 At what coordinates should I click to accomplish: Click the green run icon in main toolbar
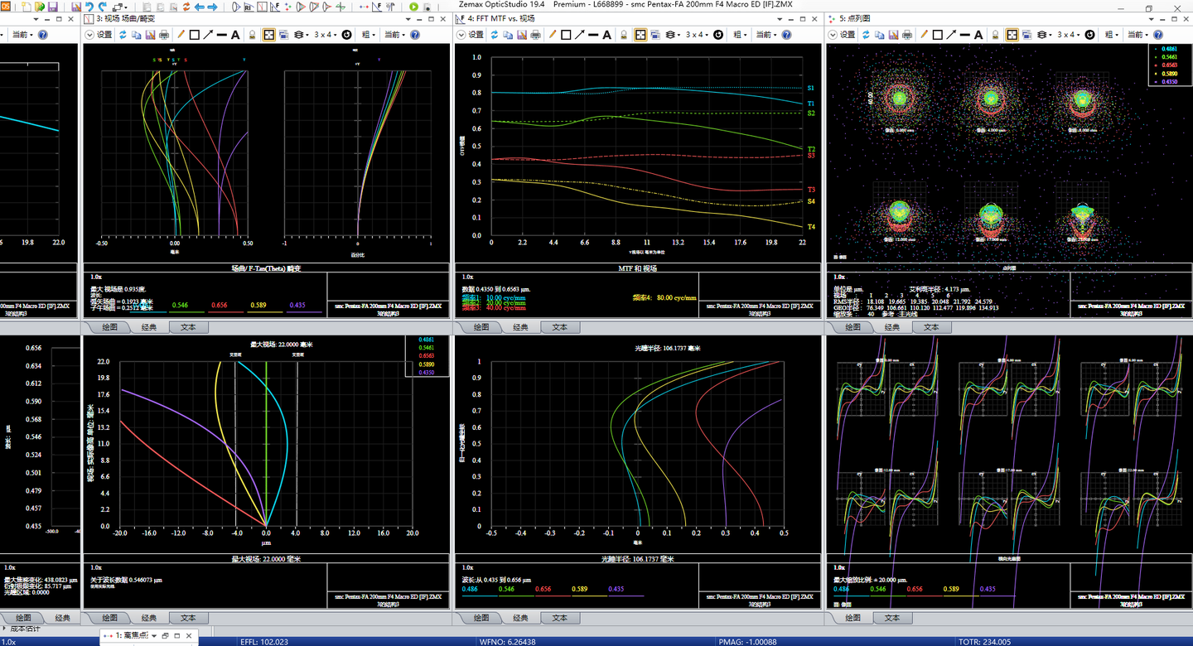click(414, 7)
